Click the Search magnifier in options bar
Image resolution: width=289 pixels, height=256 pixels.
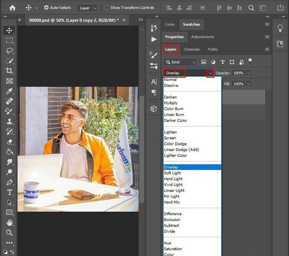click(251, 8)
